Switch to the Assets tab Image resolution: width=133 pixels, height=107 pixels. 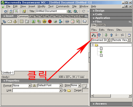click(x=101, y=25)
